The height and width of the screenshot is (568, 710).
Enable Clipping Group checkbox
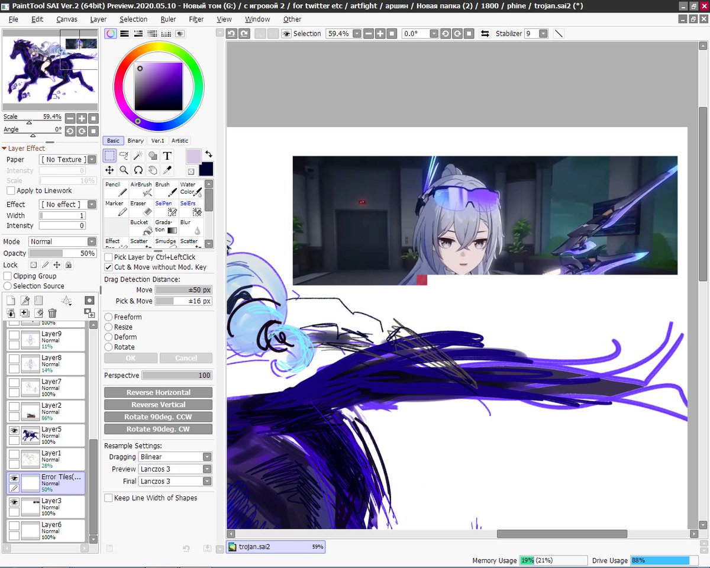pos(8,276)
